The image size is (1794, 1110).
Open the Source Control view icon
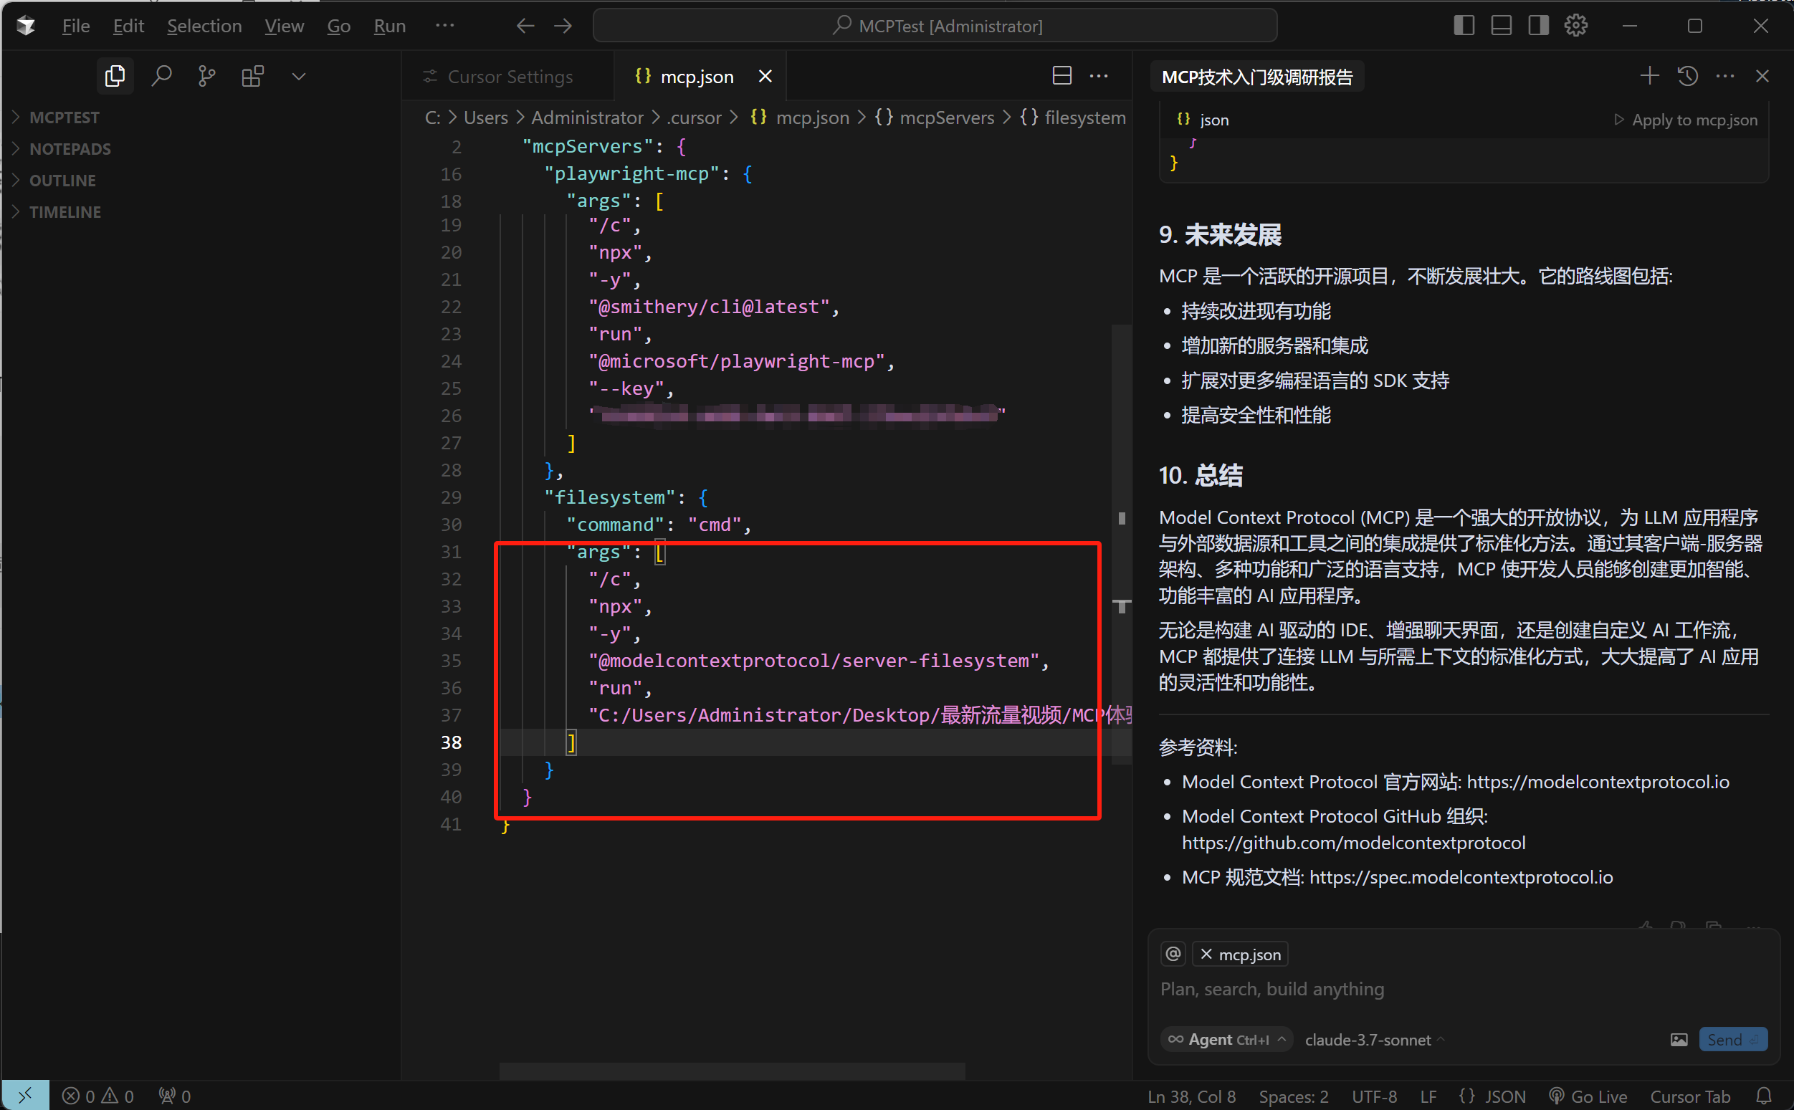point(207,77)
